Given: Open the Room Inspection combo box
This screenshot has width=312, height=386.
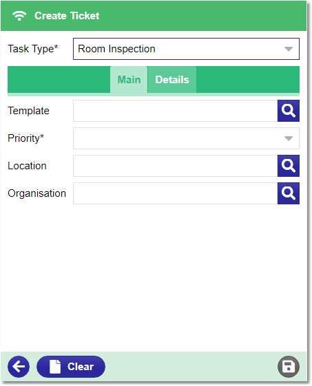Looking at the screenshot, I should (x=186, y=49).
